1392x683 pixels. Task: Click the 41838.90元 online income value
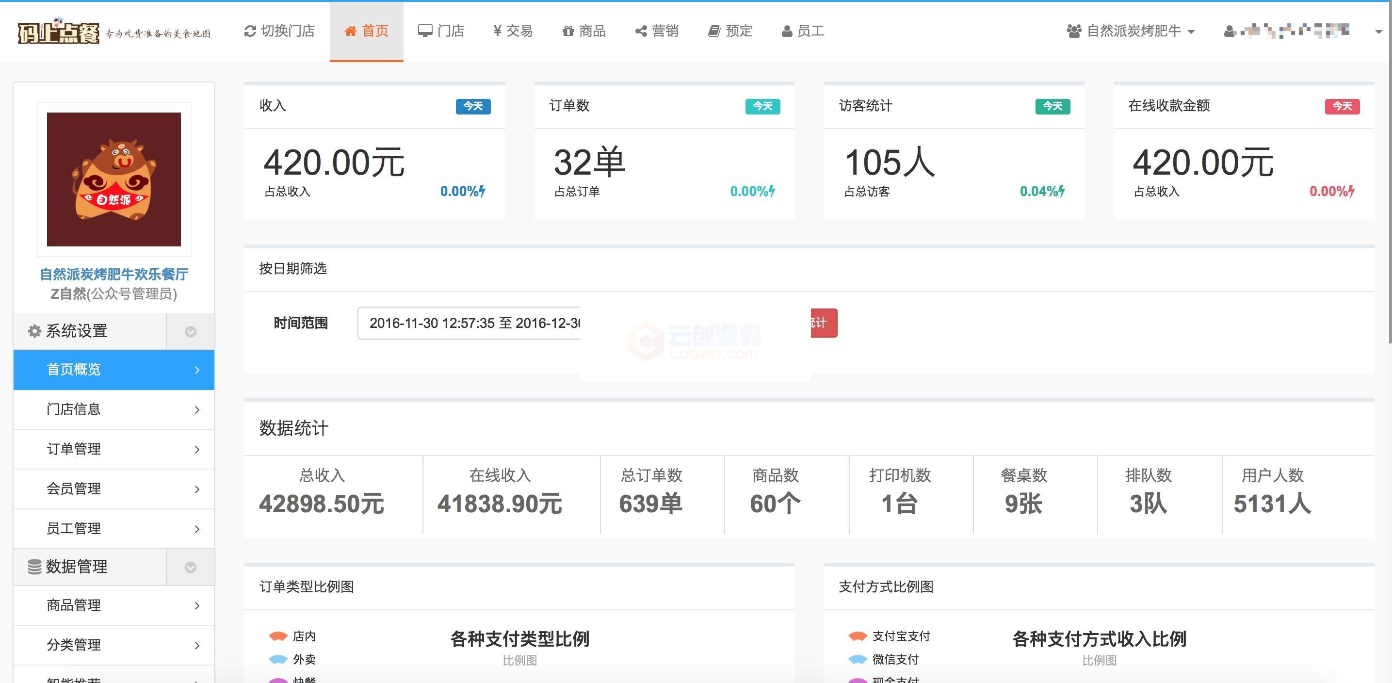tap(500, 504)
